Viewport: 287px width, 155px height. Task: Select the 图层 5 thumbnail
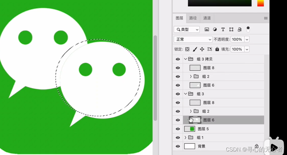pos(190,129)
